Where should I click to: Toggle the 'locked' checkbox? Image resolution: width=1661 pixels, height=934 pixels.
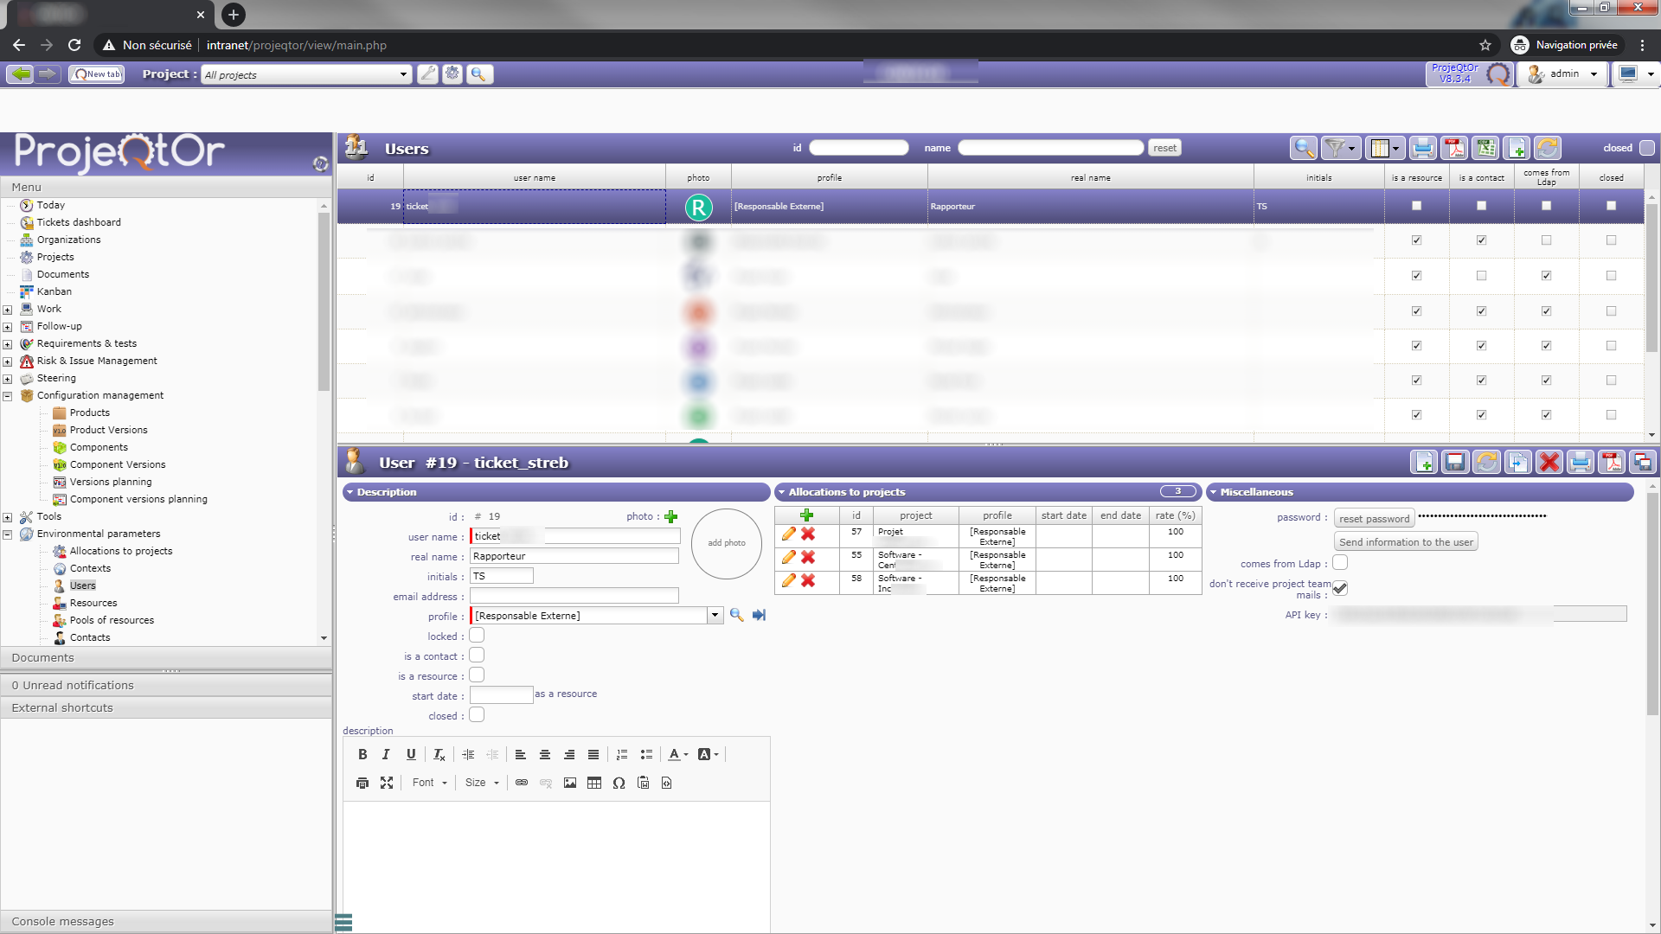[x=477, y=636]
